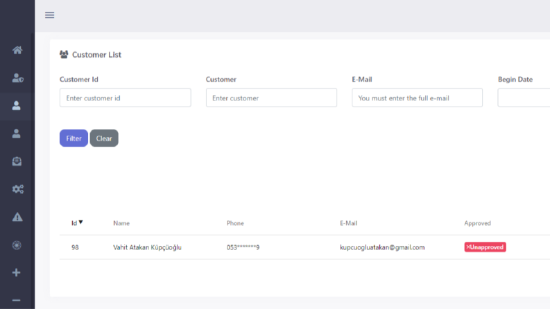Click the kupcuogluatakan@gmail.com email cell
550x309 pixels.
pos(382,247)
